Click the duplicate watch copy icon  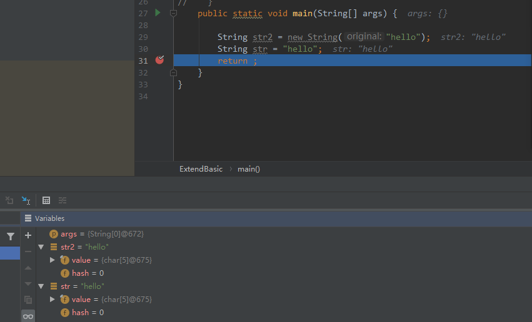tap(28, 300)
